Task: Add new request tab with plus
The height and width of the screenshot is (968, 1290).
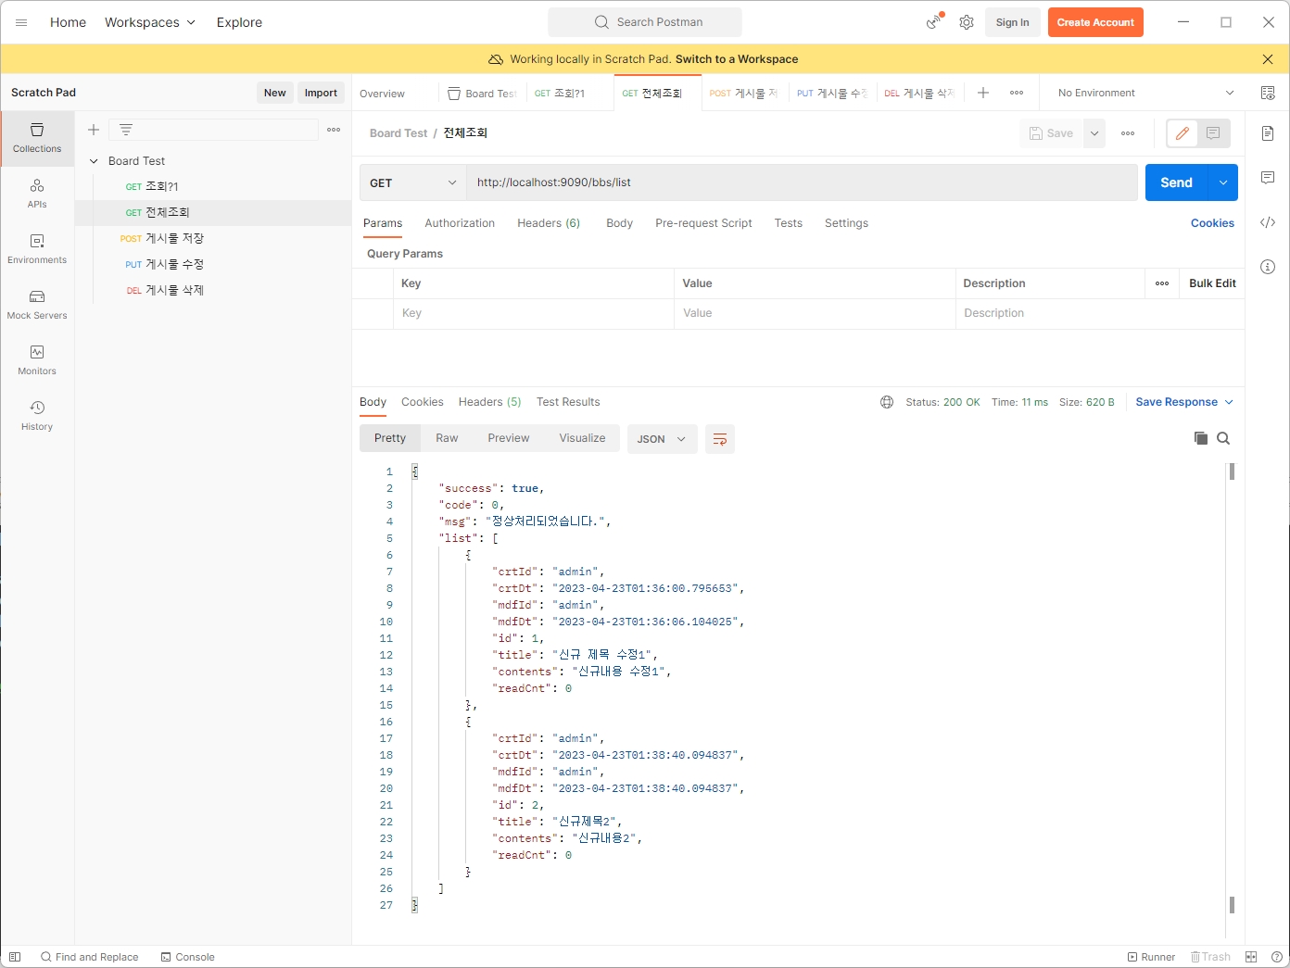Action: click(x=983, y=93)
